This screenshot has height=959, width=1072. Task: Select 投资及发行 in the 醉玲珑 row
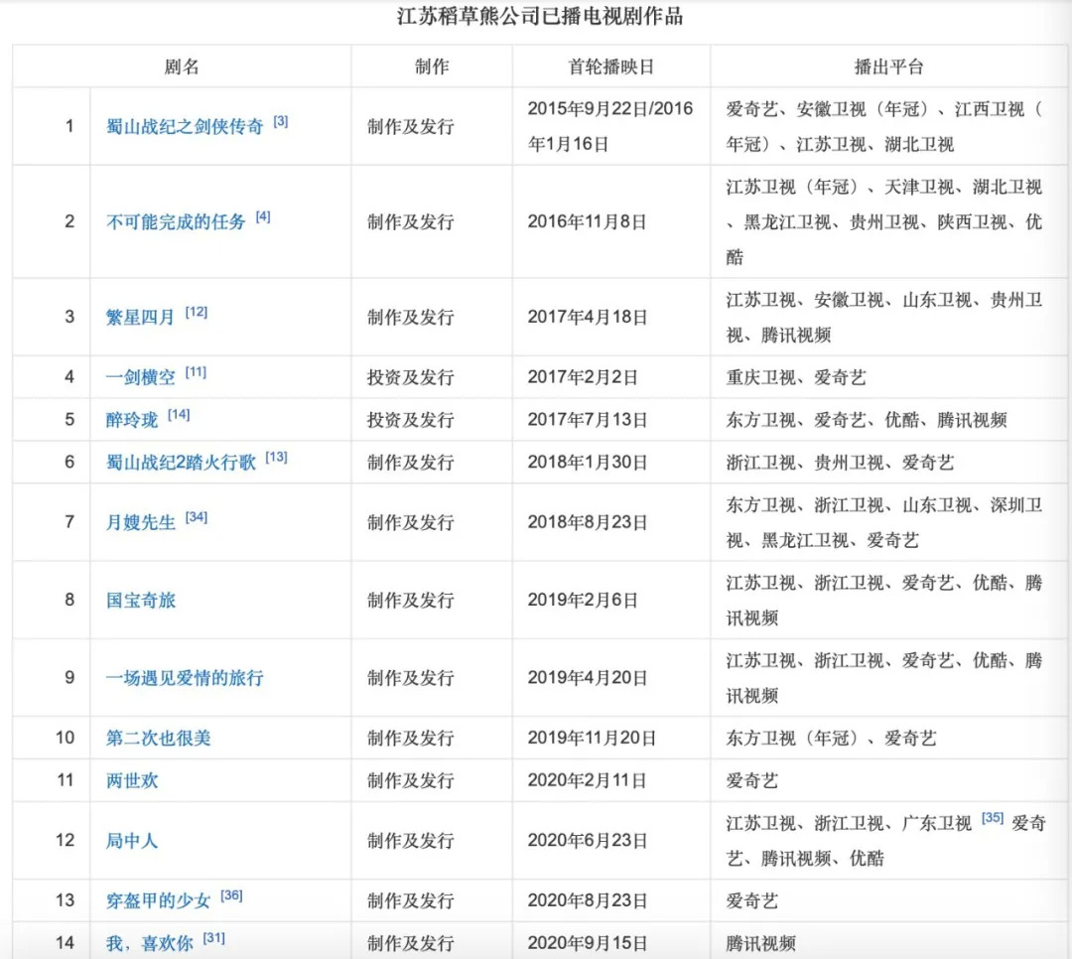coord(410,420)
